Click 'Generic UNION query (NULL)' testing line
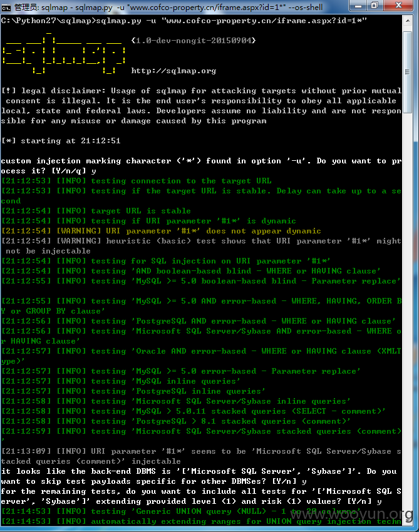 point(181,511)
